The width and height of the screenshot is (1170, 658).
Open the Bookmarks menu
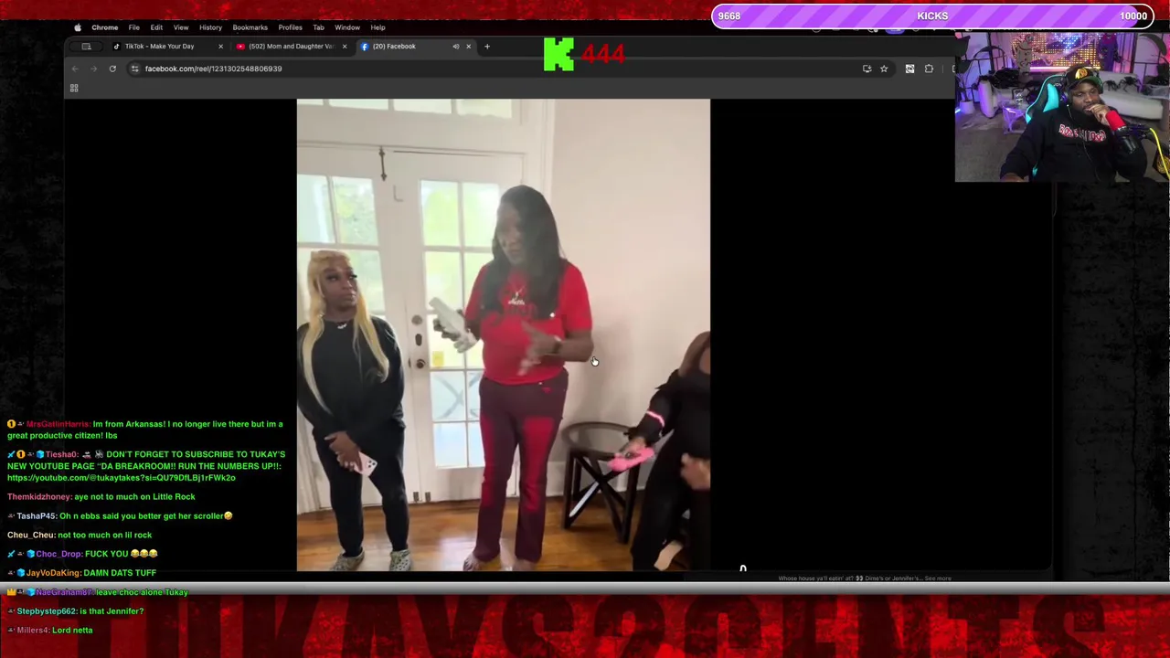(x=250, y=27)
